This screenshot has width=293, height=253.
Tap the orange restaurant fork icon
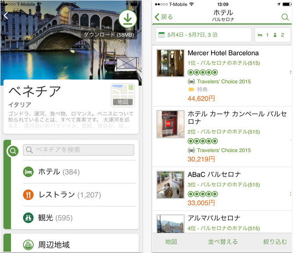28,195
